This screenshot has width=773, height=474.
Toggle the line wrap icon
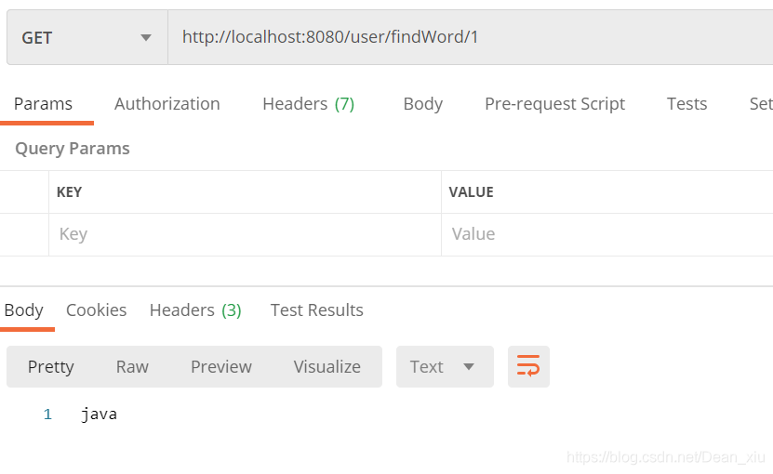pos(528,366)
